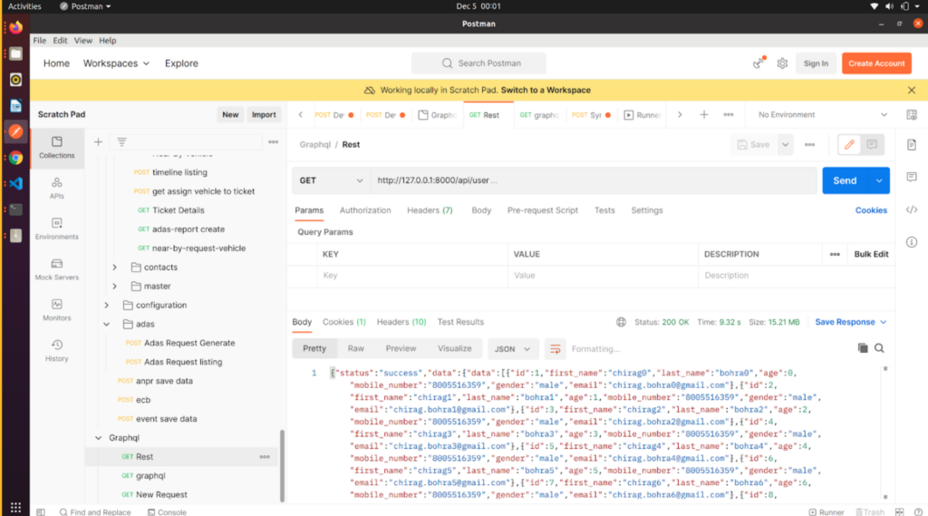The width and height of the screenshot is (928, 516).
Task: Search the response with magnifier icon
Action: [x=879, y=348]
